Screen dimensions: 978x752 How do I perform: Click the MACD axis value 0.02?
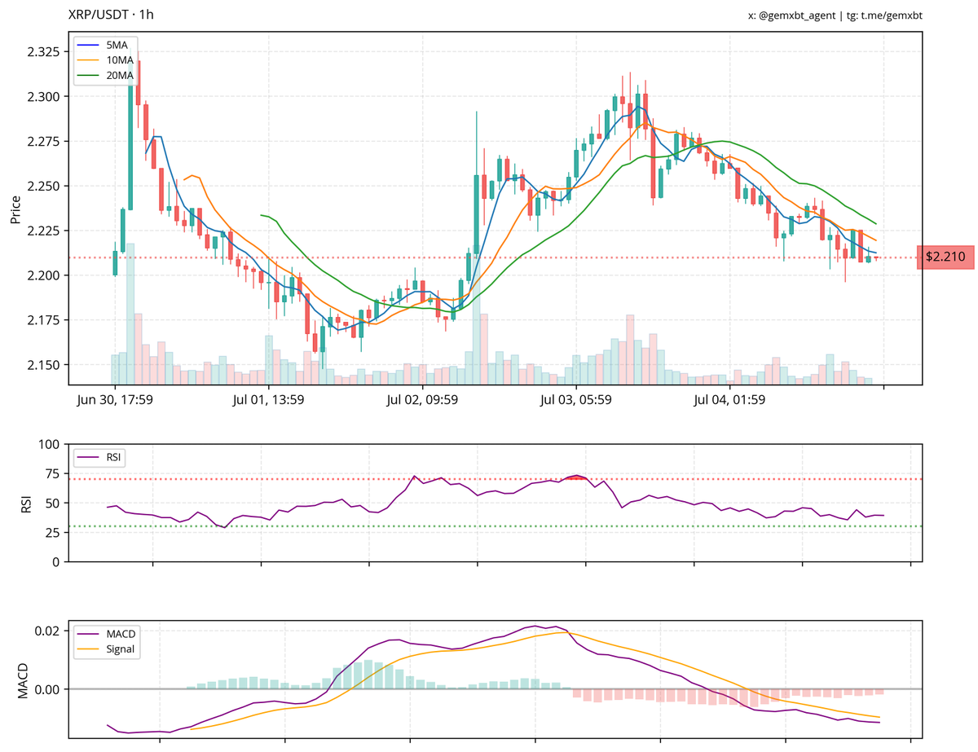click(x=48, y=631)
